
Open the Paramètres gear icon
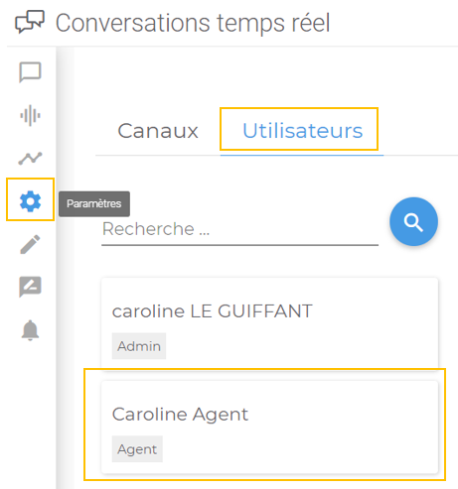click(30, 201)
